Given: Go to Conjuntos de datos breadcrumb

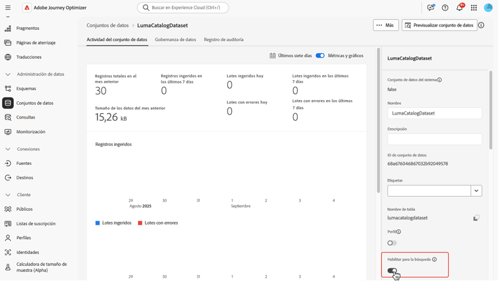Looking at the screenshot, I should coord(108,25).
